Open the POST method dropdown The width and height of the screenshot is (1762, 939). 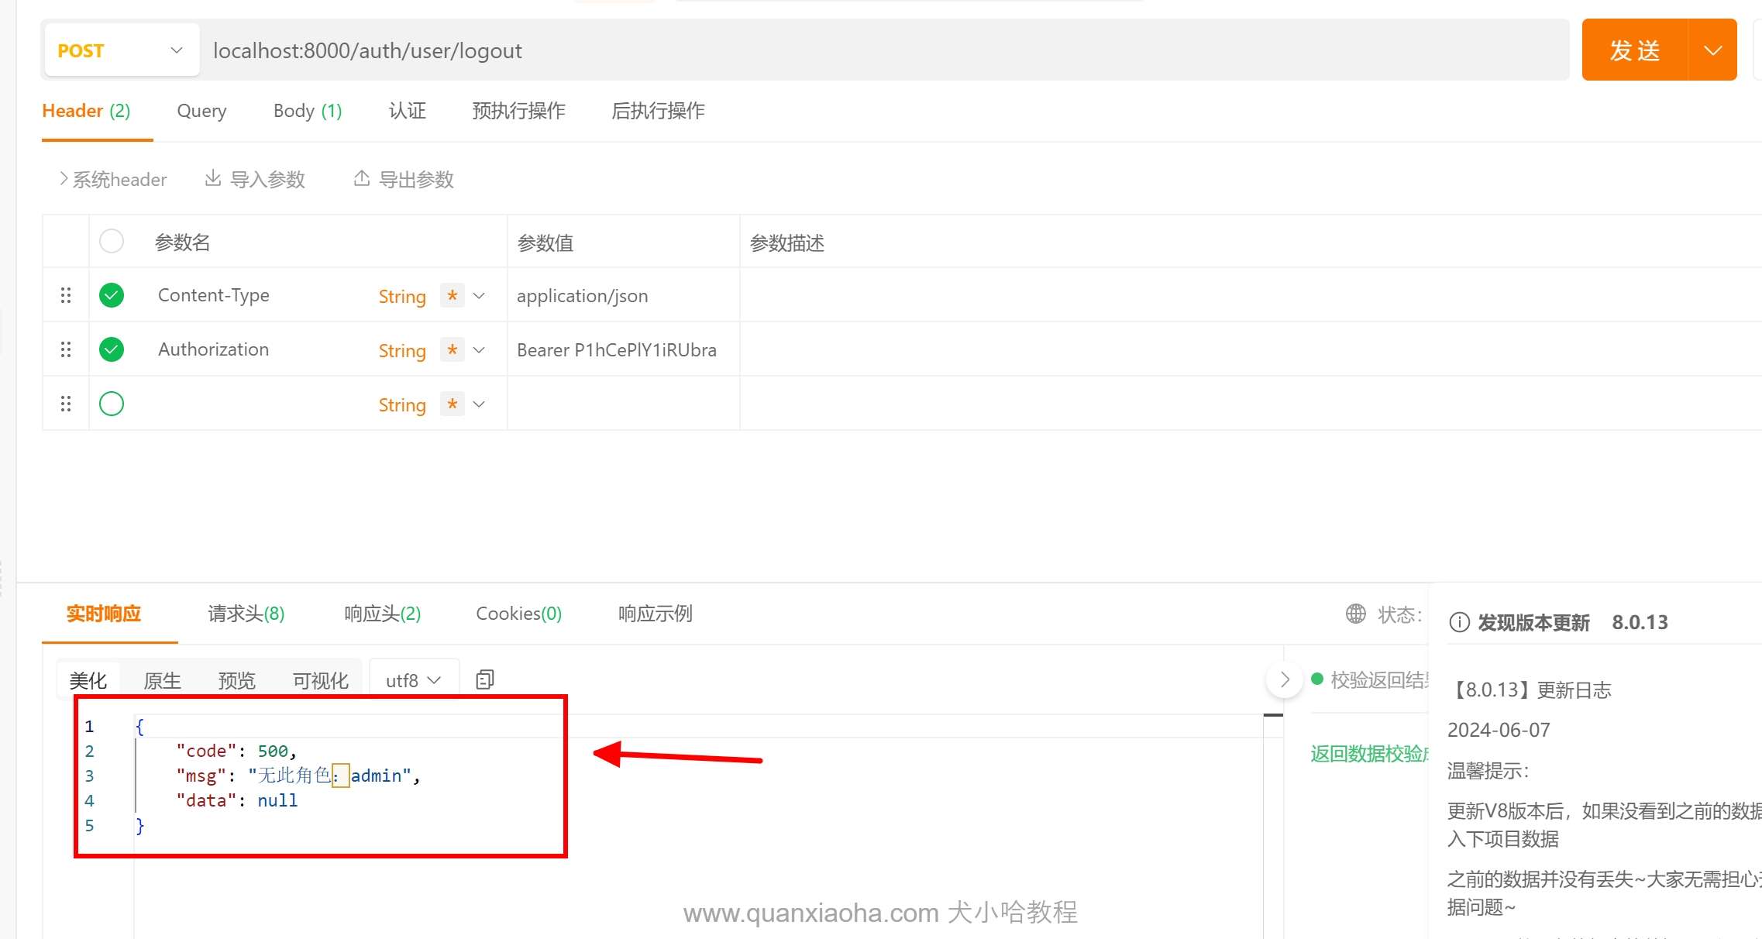pos(122,50)
